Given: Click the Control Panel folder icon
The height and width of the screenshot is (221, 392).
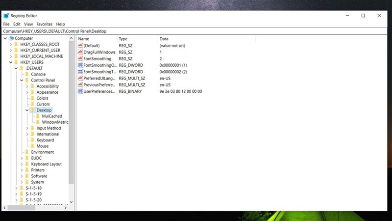Looking at the screenshot, I should point(27,81).
